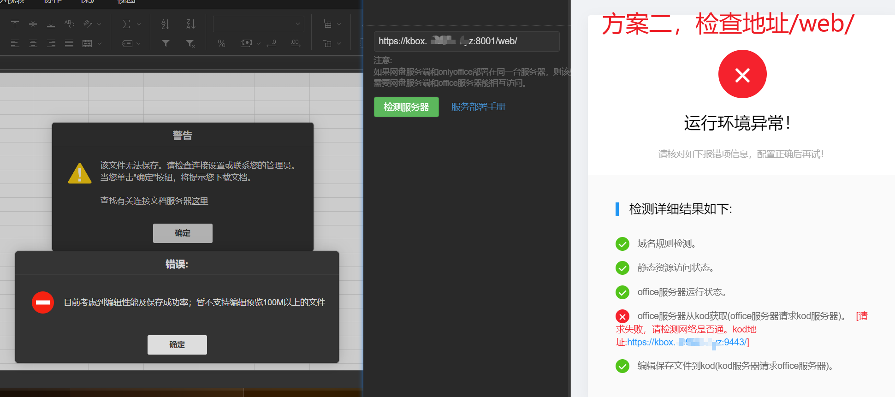The height and width of the screenshot is (397, 895).
Task: Open merge cells dropdown arrow
Action: pyautogui.click(x=99, y=44)
